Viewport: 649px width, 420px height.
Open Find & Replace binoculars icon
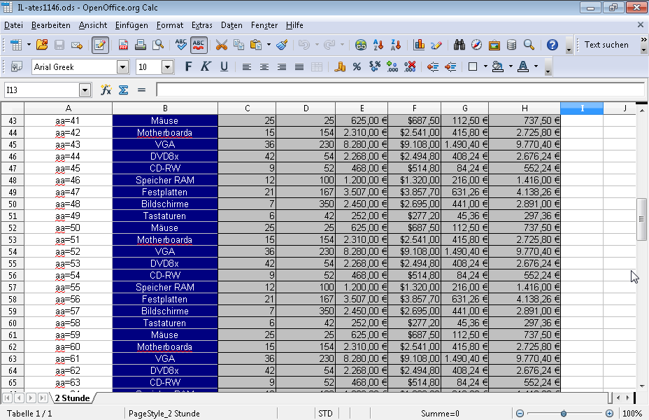click(459, 45)
